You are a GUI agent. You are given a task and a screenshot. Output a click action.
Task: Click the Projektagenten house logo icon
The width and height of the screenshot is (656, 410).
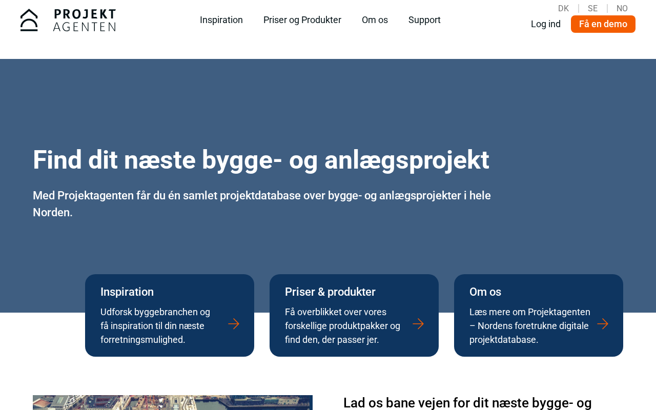pyautogui.click(x=29, y=20)
